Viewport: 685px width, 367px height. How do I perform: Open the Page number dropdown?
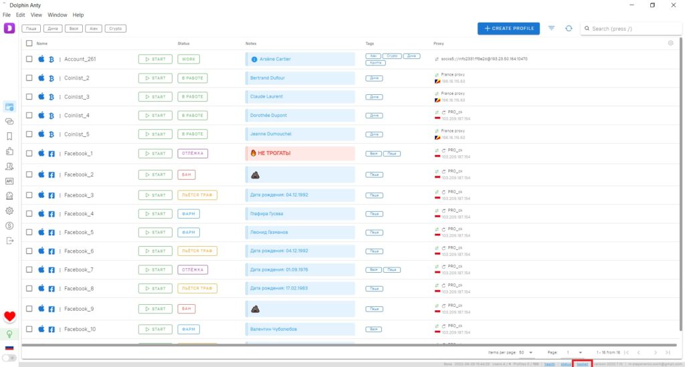574,352
